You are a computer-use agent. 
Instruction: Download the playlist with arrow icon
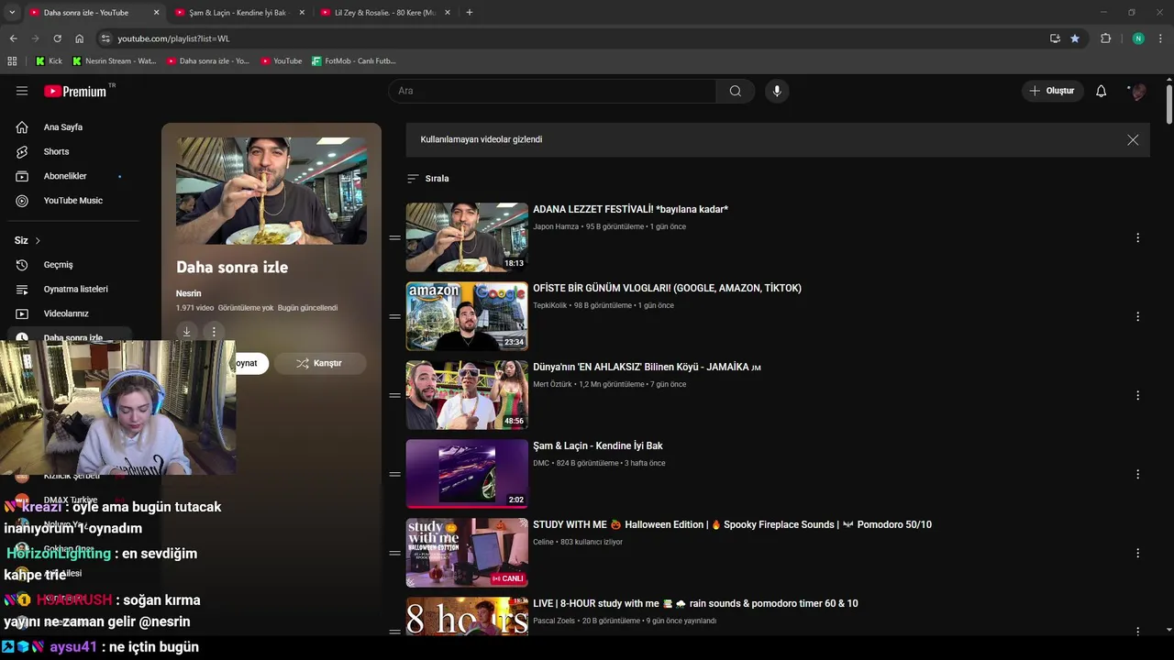coord(186,332)
